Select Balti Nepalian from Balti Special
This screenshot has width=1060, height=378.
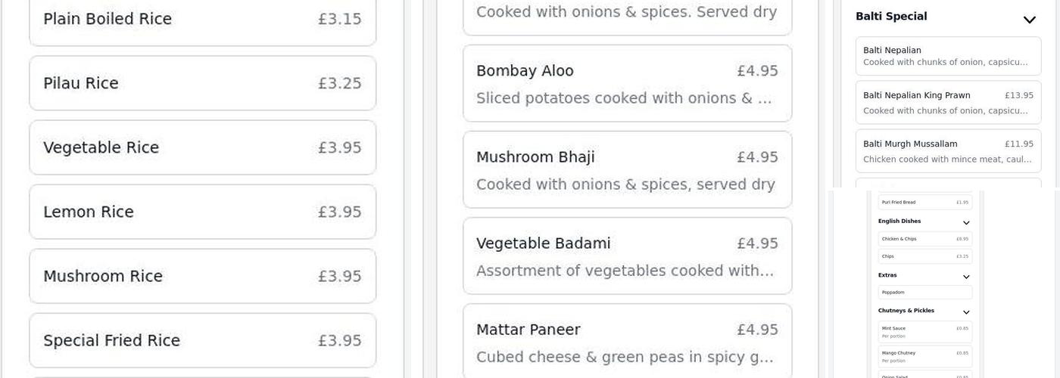pyautogui.click(x=948, y=56)
